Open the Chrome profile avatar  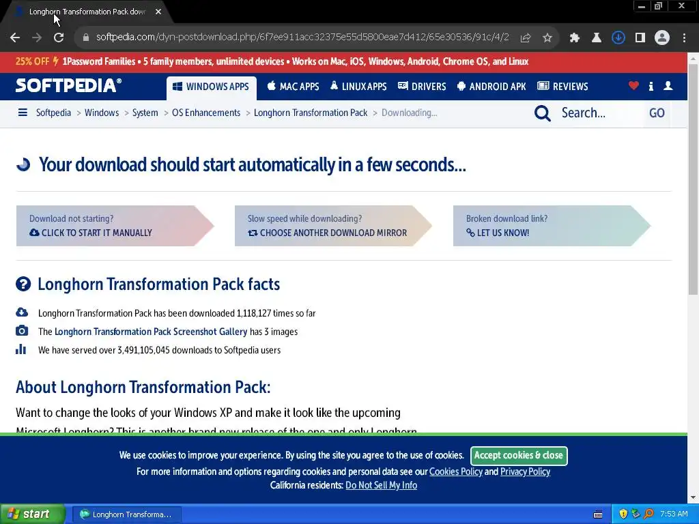point(662,38)
